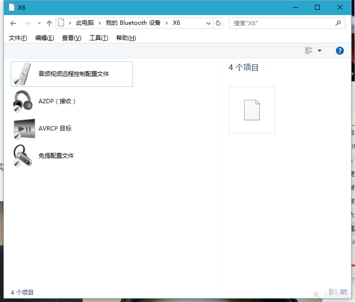Click the address bar page icon
The width and height of the screenshot is (355, 302).
point(61,23)
